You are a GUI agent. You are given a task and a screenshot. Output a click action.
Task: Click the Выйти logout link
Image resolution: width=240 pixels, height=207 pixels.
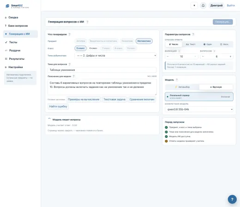click(231, 6)
